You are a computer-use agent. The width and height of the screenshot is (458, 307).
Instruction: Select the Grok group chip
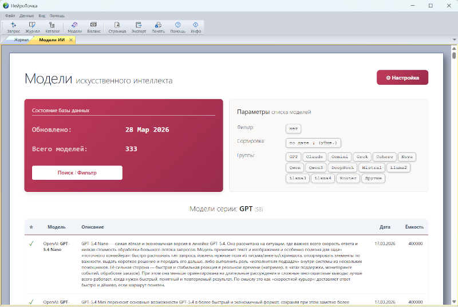click(x=362, y=157)
